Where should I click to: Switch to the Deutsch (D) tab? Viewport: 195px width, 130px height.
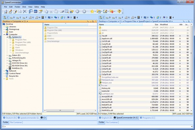pyautogui.click(x=9, y=118)
